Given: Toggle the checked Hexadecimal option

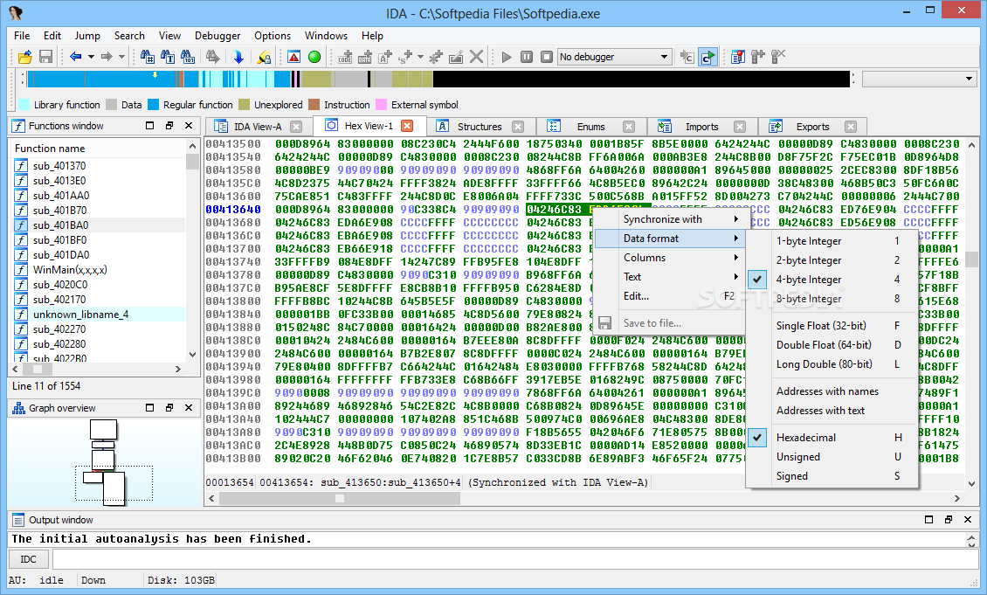Looking at the screenshot, I should click(x=832, y=438).
